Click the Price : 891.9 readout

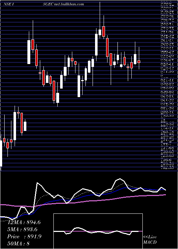pyautogui.click(x=24, y=237)
